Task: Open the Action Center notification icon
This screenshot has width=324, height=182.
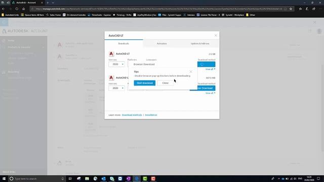Action: [318, 178]
